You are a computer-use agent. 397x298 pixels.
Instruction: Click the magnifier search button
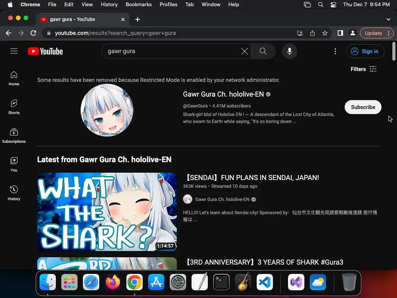(x=263, y=51)
